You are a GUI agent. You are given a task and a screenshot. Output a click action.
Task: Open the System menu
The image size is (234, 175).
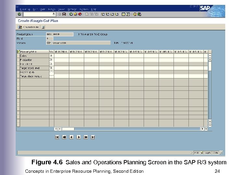(84, 9)
